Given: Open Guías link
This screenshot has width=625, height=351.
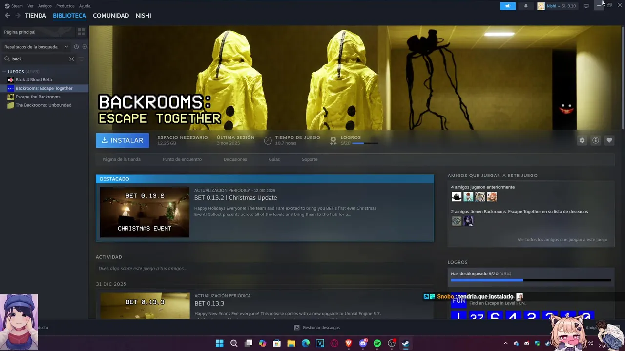Looking at the screenshot, I should 274,159.
